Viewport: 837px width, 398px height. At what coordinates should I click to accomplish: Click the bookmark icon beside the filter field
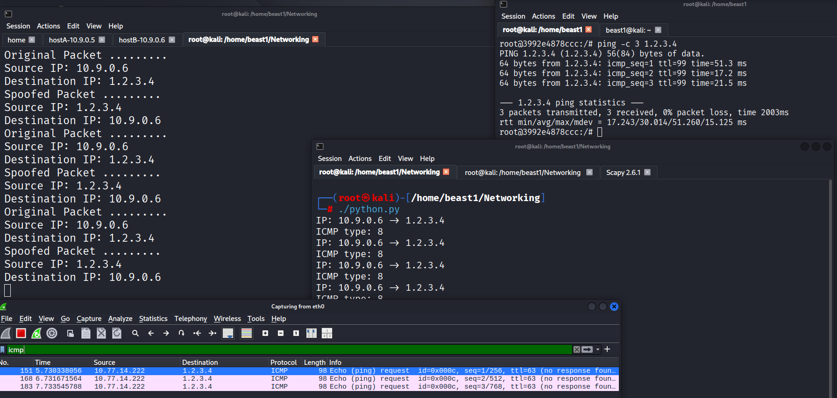pyautogui.click(x=3, y=349)
